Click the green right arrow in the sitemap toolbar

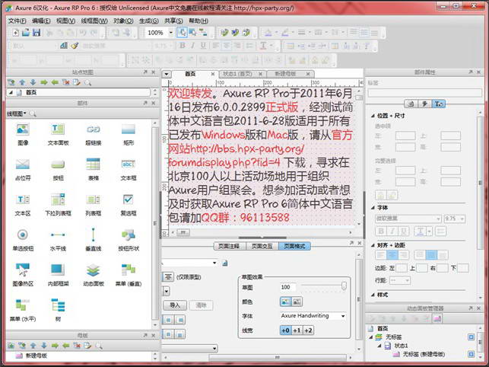tap(44, 82)
